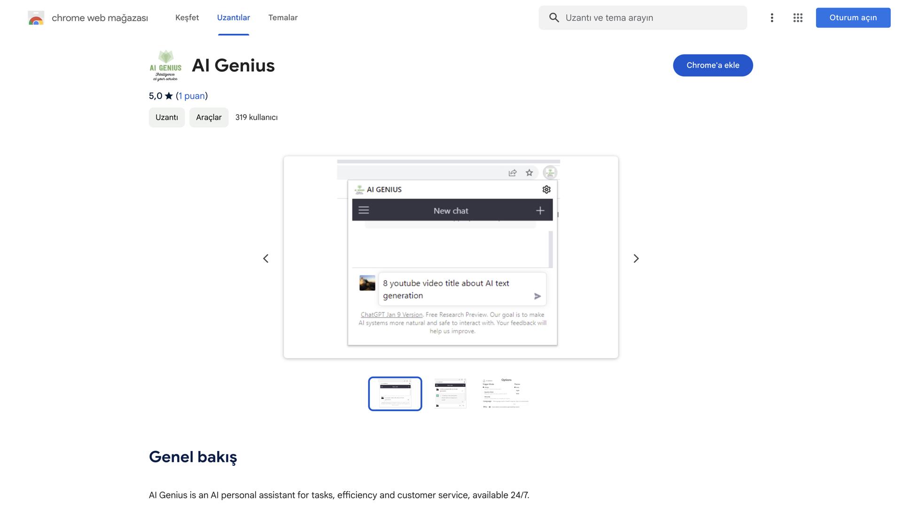Screen dimensions: 902x507
Task: Open the hamburger menu in the New chat preview
Action: (x=363, y=210)
